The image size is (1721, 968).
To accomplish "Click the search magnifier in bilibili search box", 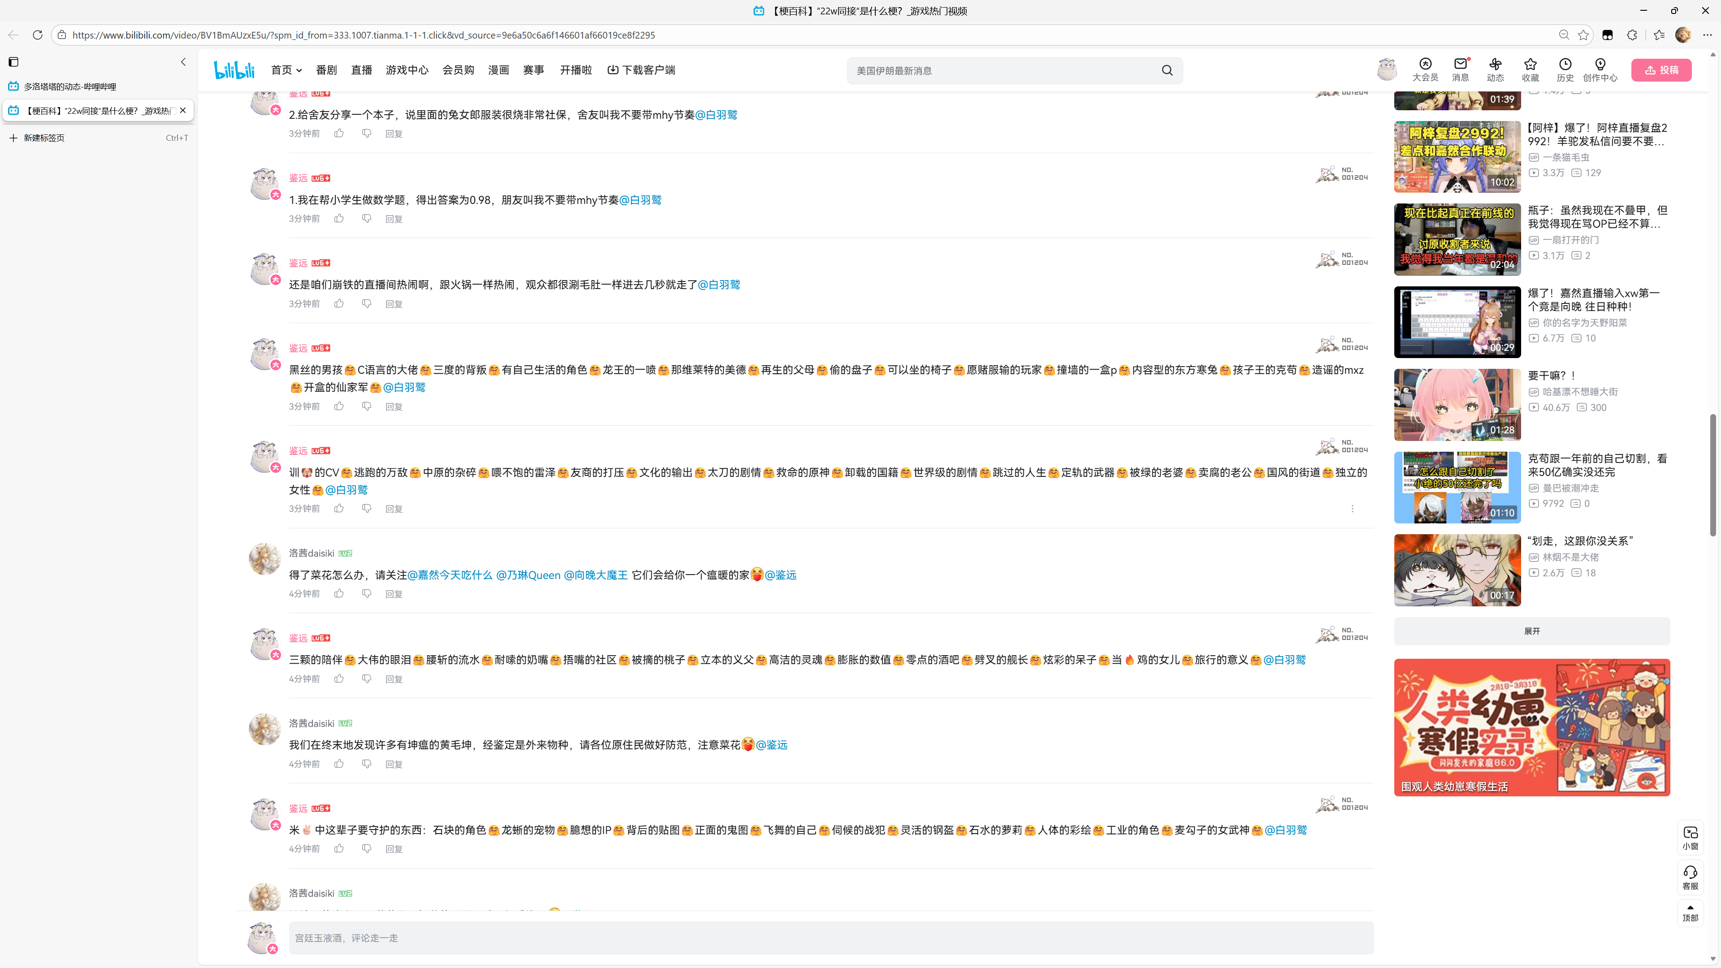I will (1167, 70).
